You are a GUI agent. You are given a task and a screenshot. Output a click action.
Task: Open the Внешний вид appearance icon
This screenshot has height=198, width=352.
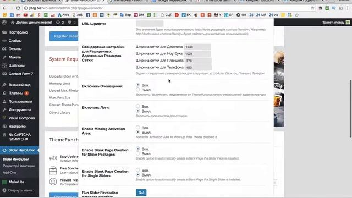[4, 85]
